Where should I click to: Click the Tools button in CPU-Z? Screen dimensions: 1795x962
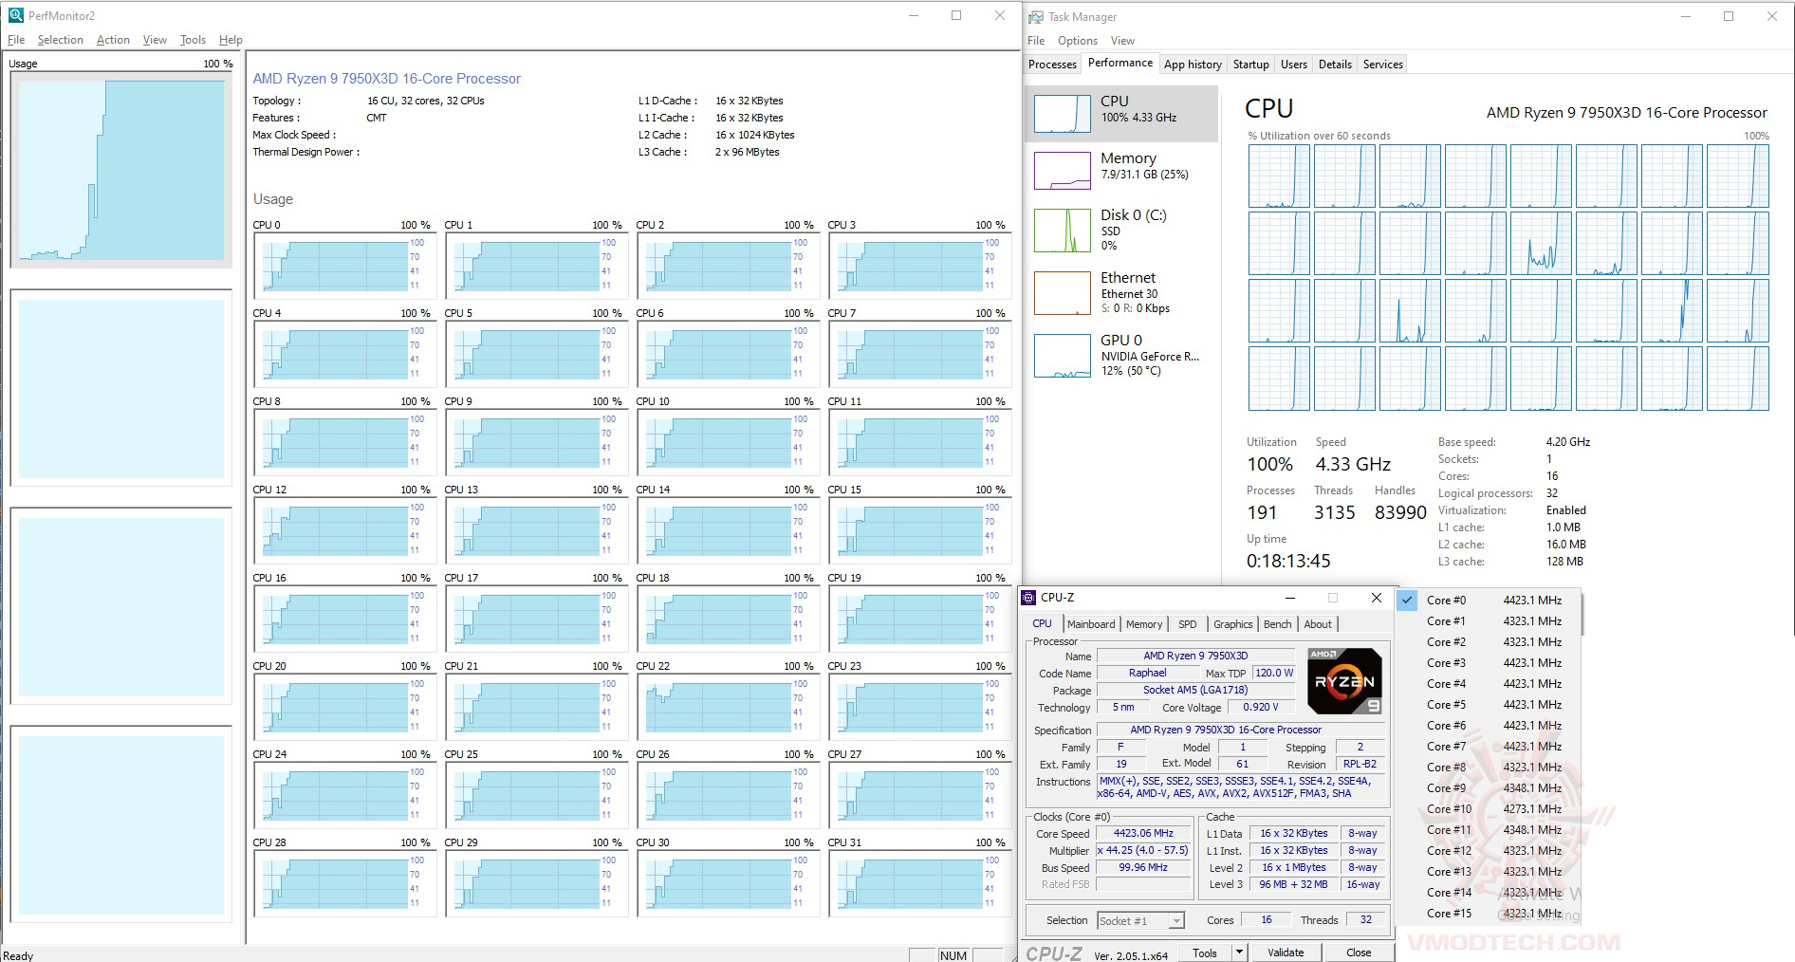pyautogui.click(x=1205, y=953)
